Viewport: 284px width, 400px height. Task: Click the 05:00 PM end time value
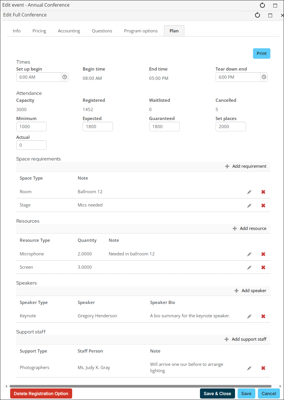159,78
